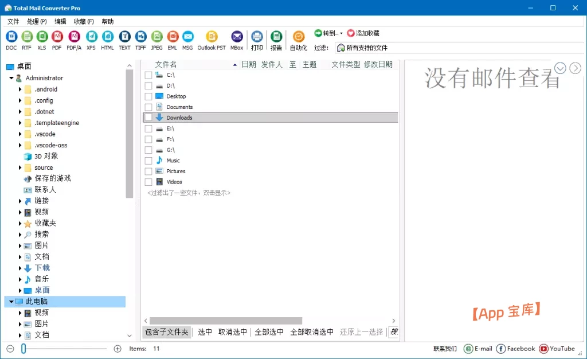Open the 处理 (P) menu

(x=37, y=21)
